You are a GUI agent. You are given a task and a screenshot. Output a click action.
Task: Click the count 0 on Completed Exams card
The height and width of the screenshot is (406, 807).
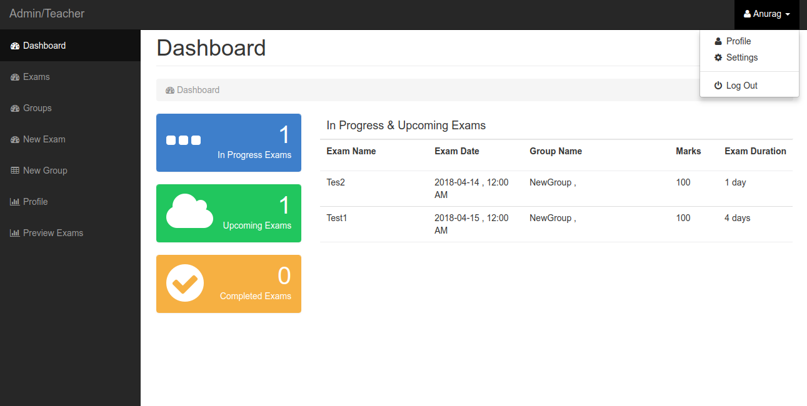point(284,276)
